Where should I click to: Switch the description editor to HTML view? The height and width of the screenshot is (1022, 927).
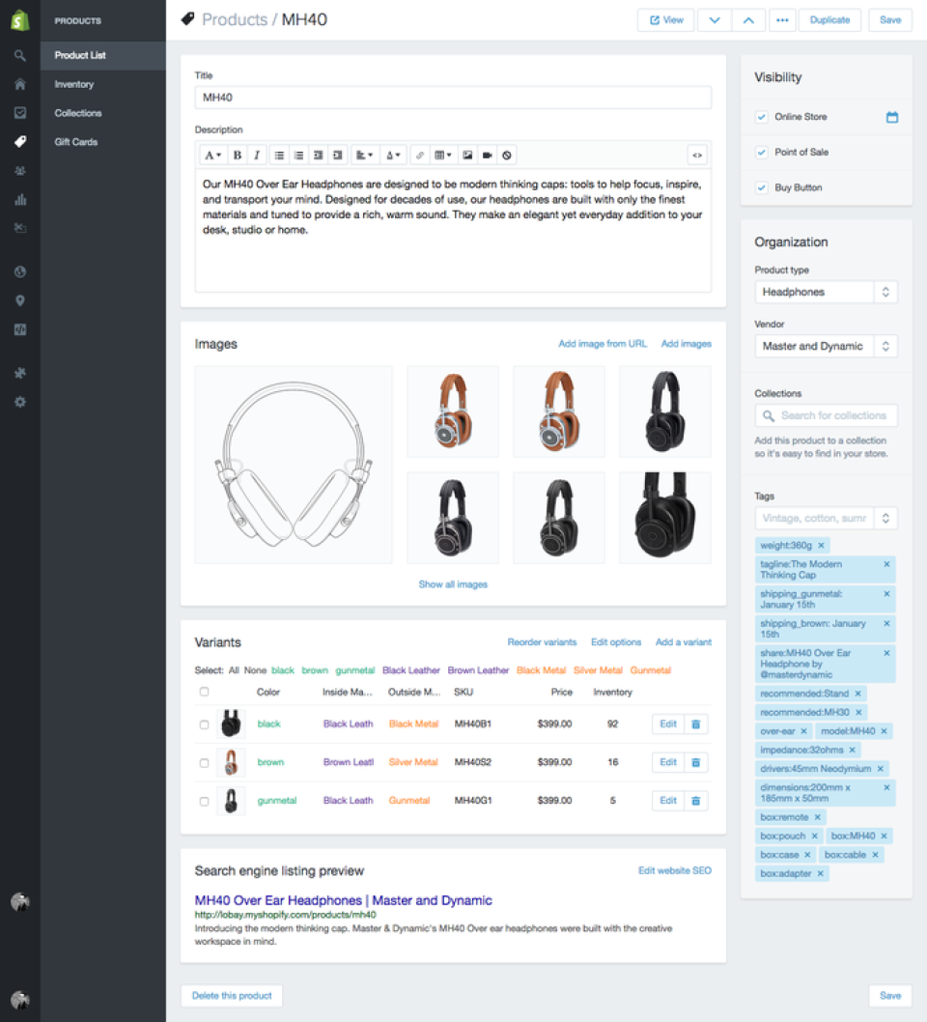(697, 155)
